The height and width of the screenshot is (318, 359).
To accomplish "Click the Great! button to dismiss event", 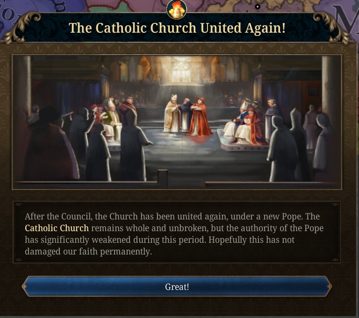I will click(177, 286).
